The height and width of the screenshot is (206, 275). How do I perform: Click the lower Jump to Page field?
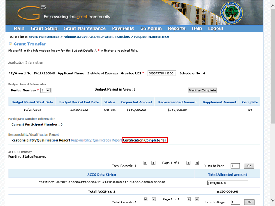pos(235,202)
